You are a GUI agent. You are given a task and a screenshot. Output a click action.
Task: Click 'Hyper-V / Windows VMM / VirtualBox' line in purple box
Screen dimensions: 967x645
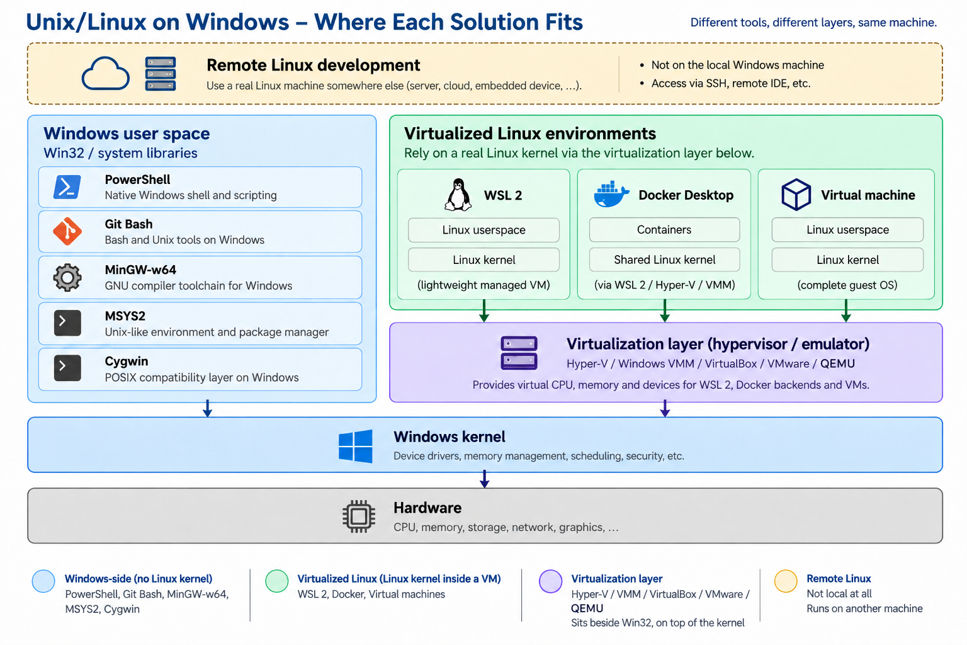(x=711, y=363)
